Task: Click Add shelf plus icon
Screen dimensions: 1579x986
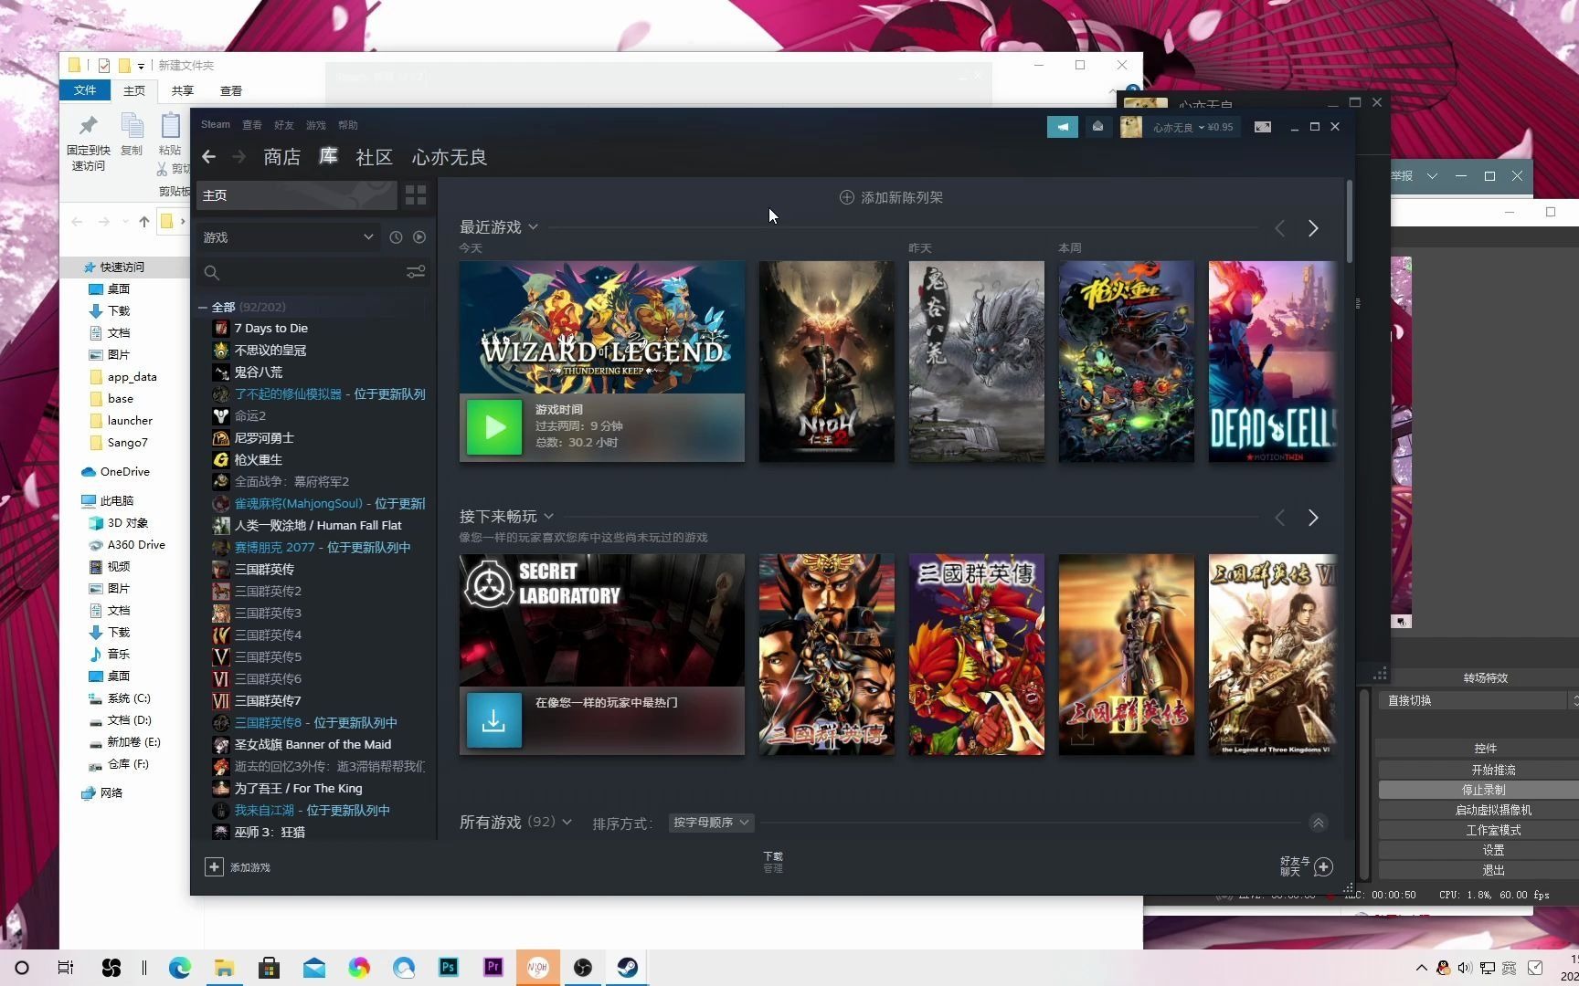Action: click(847, 197)
